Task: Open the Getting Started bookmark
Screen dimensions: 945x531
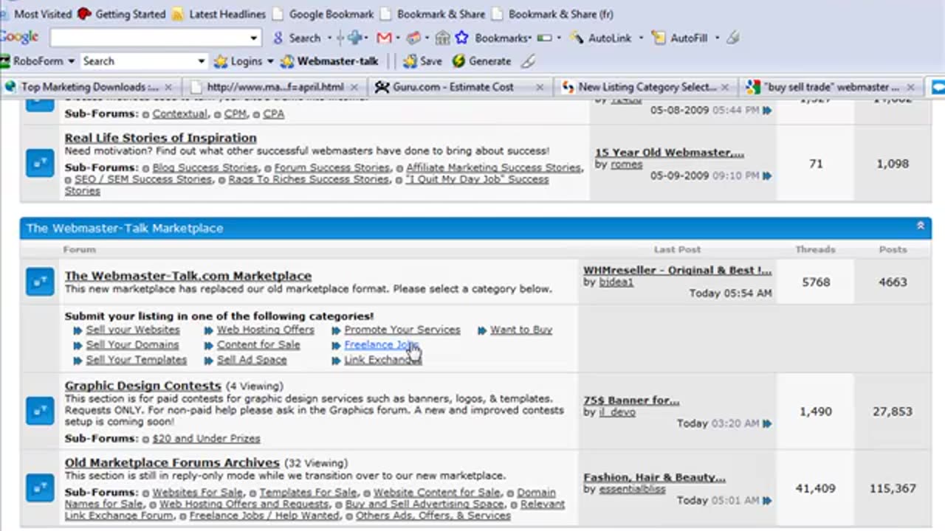Action: tap(121, 14)
